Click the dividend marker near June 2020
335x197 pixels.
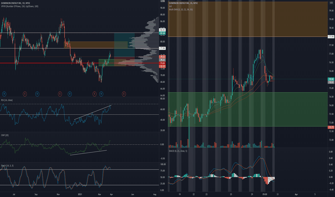(x=4, y=94)
